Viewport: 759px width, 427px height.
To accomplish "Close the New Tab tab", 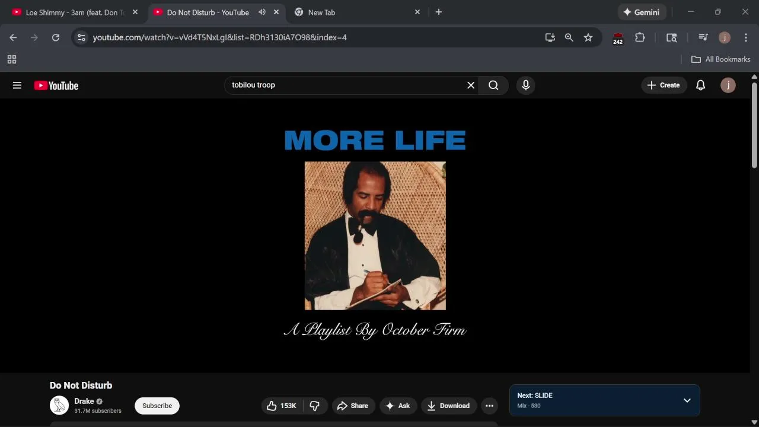I will pos(417,12).
